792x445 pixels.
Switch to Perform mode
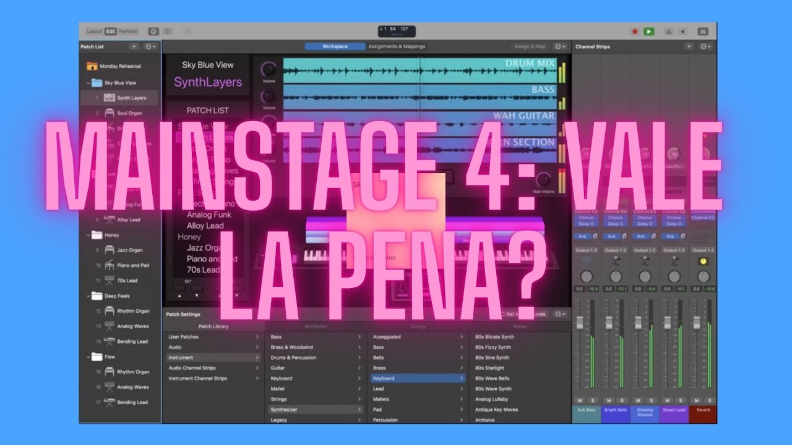click(x=129, y=32)
